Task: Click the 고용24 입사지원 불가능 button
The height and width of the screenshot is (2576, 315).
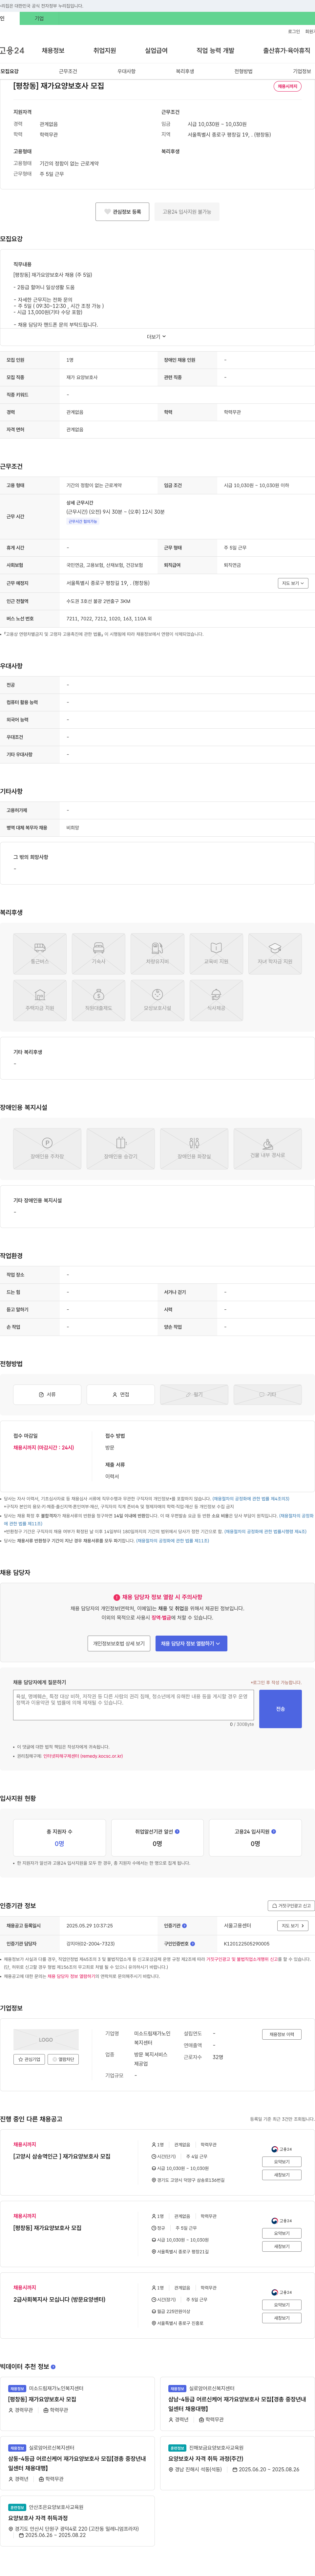Action: pyautogui.click(x=187, y=212)
